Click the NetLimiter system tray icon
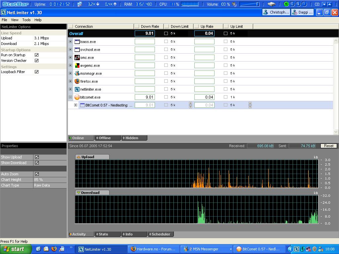Screen dimensions: 339x254 coord(297,249)
